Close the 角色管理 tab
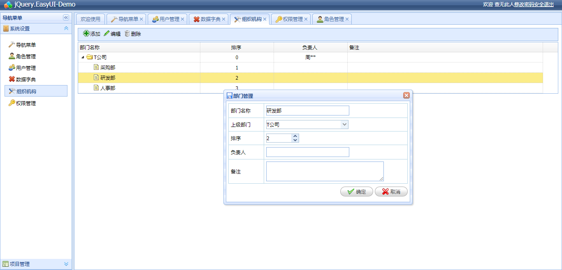This screenshot has width=562, height=270. pos(347,19)
